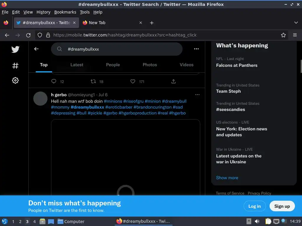Close the New Tab tab
Image resolution: width=302 pixels, height=226 pixels.
141,23
